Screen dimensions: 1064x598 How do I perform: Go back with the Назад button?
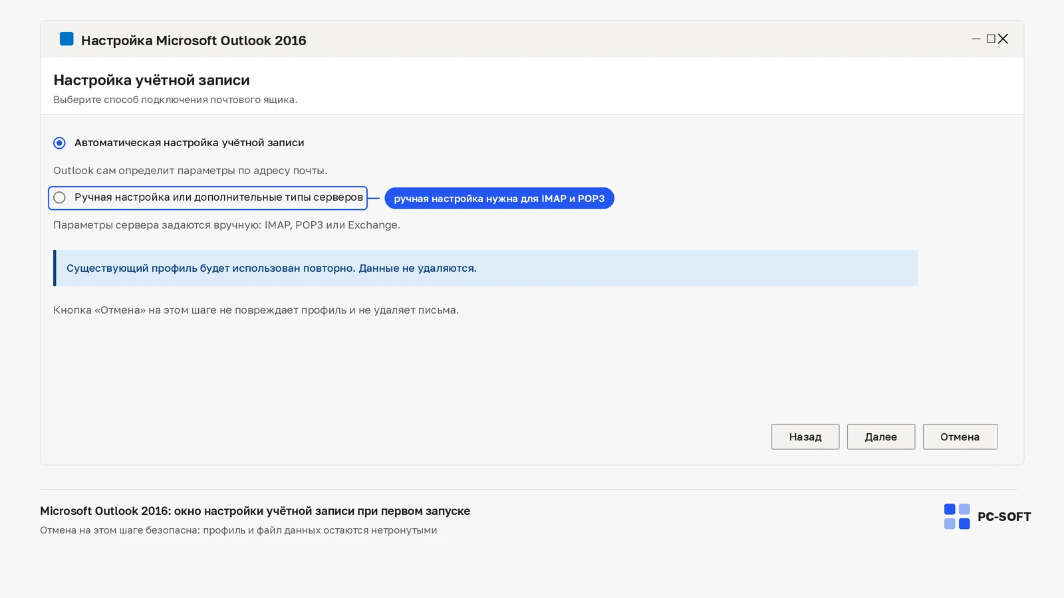(805, 437)
